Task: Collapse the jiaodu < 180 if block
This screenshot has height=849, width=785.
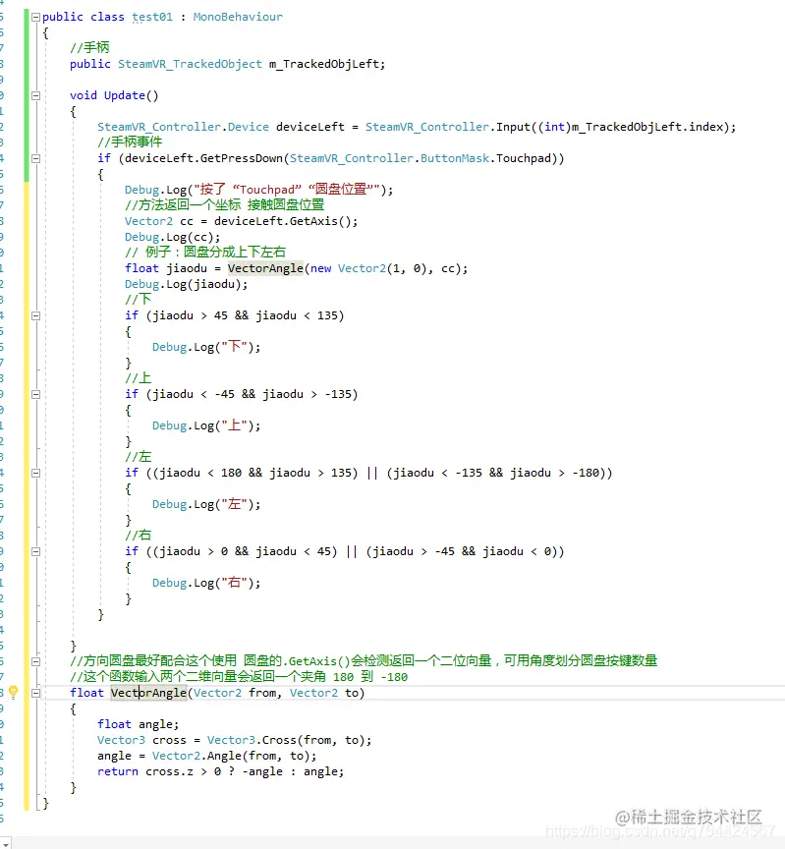Action: (x=35, y=473)
